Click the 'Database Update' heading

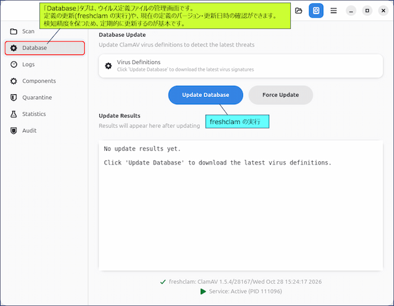122,35
